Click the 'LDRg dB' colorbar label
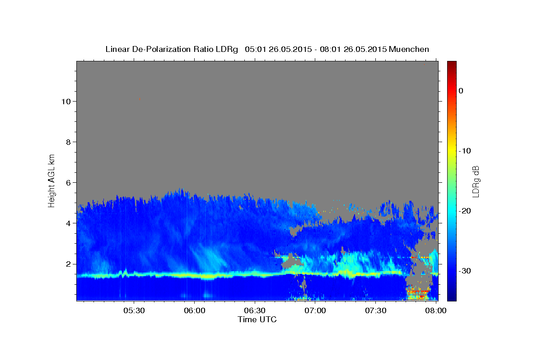This screenshot has height=361, width=542. pyautogui.click(x=476, y=181)
